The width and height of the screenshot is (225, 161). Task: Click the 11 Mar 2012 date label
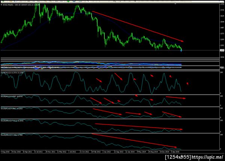(62, 152)
